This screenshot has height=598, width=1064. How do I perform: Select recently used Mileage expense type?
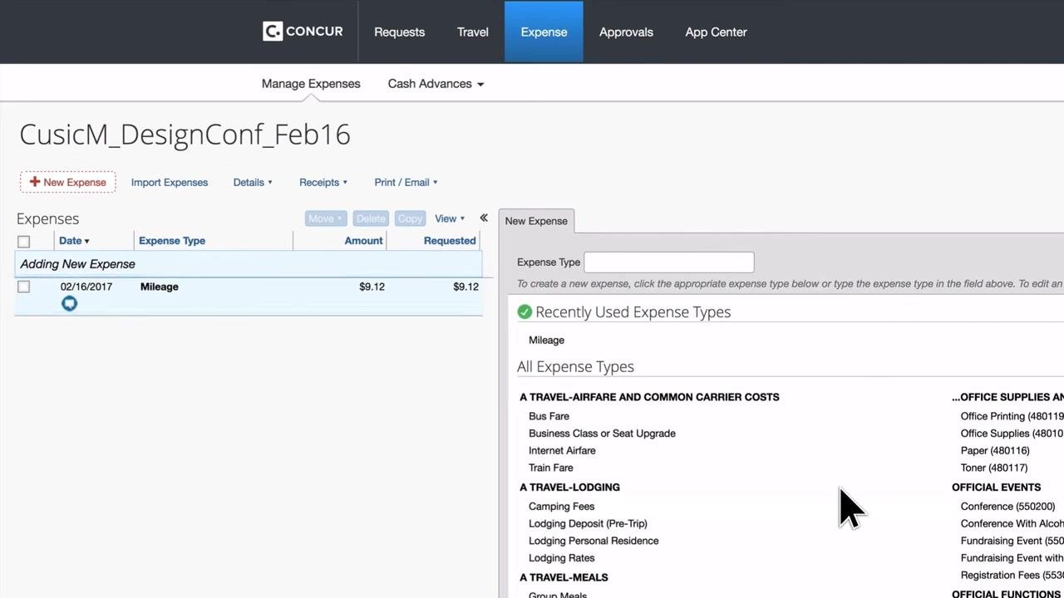(546, 340)
